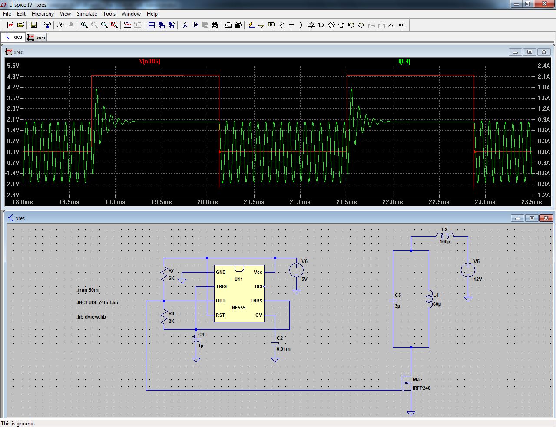This screenshot has height=427, width=556.
Task: Click the Run simulation icon
Action: [60, 25]
